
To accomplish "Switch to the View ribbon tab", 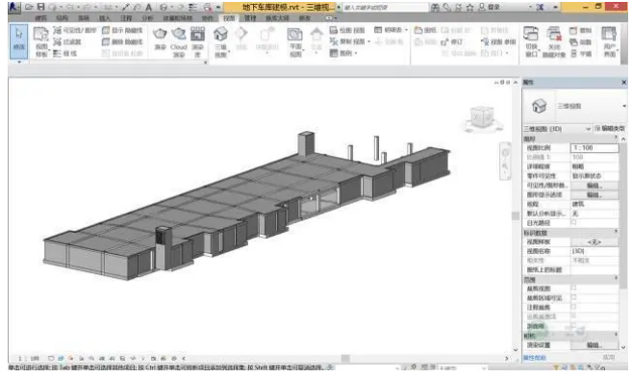I will tap(229, 18).
